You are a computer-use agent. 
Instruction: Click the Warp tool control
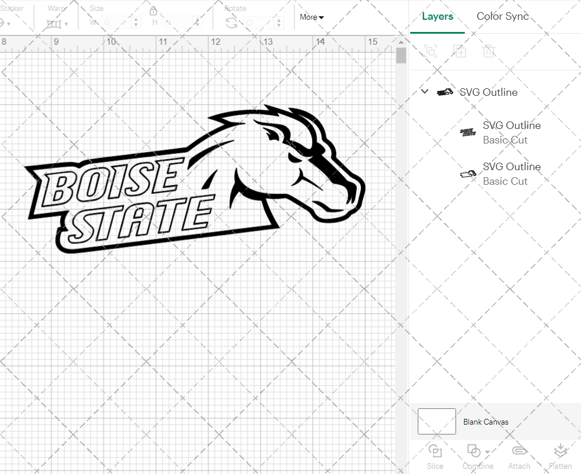tap(55, 23)
